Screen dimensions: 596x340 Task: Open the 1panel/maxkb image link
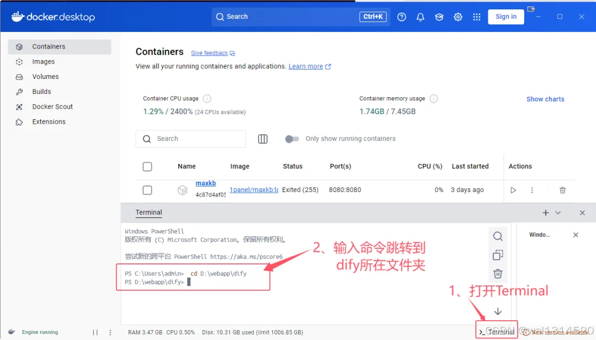click(253, 190)
